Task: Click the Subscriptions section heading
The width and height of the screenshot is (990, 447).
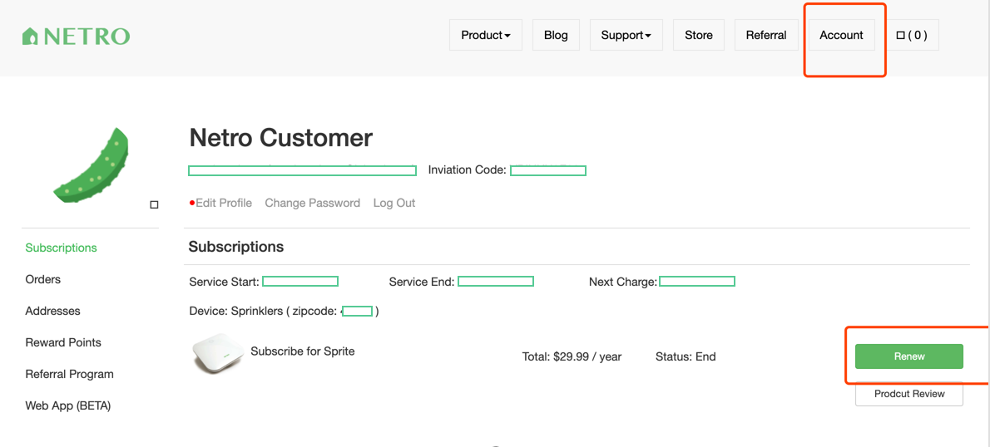Action: tap(236, 247)
